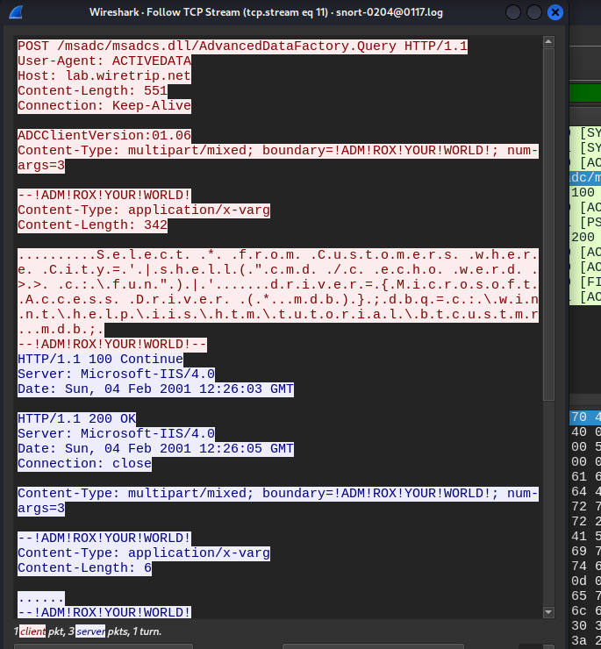Click the scroll-up arrow of the stream view
The image size is (601, 649).
pyautogui.click(x=548, y=41)
